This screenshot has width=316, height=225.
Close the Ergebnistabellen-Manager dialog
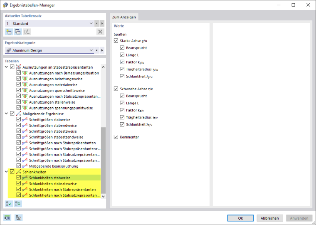tap(308, 5)
